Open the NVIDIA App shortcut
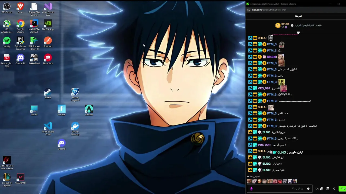 [x=48, y=25]
